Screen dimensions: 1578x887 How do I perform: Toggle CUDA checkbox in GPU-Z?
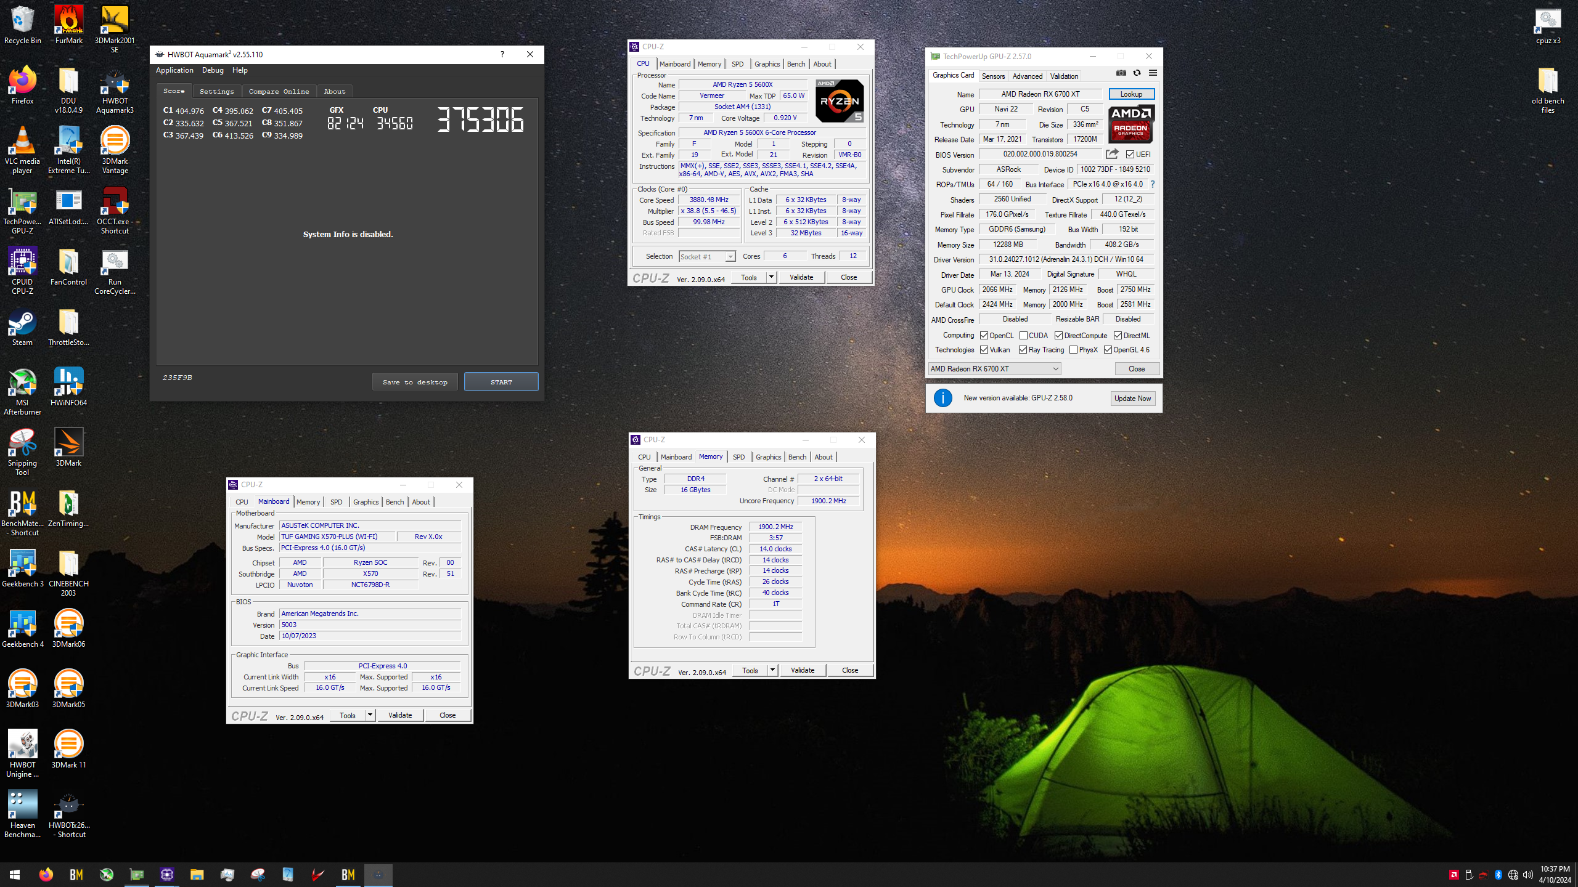coord(1023,336)
